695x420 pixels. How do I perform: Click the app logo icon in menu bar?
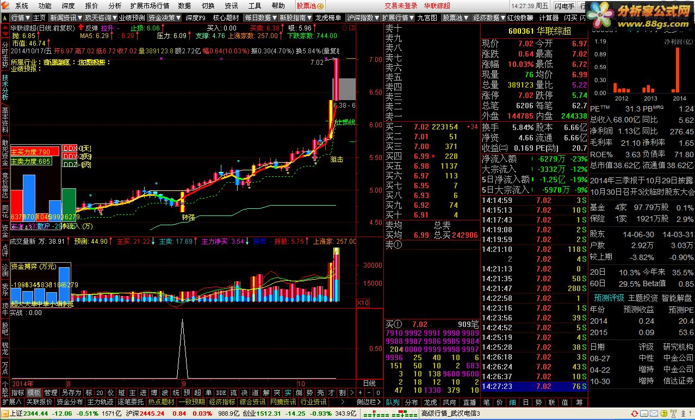(x=5, y=5)
